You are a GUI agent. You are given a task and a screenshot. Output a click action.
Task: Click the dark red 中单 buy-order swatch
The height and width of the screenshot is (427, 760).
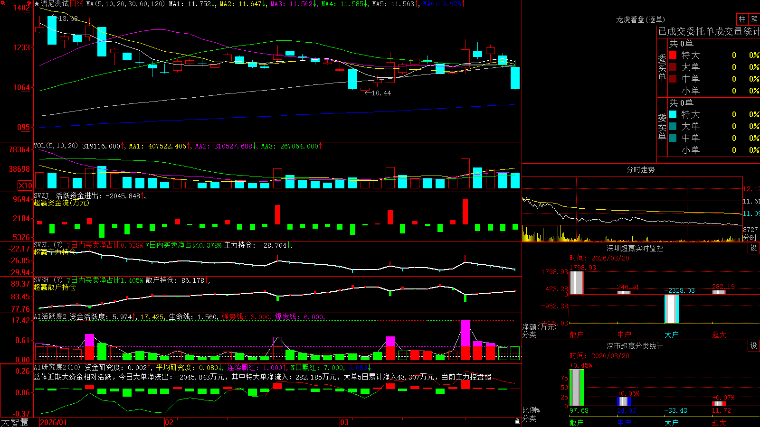coord(673,79)
